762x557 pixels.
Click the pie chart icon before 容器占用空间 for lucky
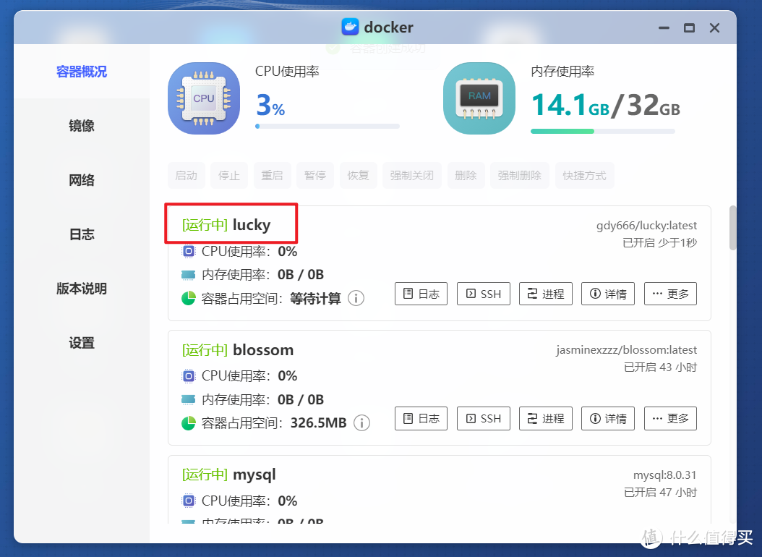(x=188, y=297)
